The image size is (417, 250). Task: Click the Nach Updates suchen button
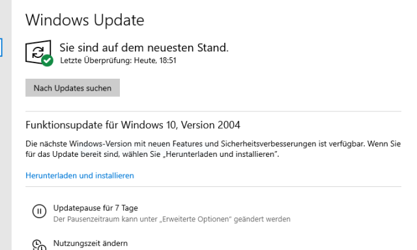[x=72, y=88]
